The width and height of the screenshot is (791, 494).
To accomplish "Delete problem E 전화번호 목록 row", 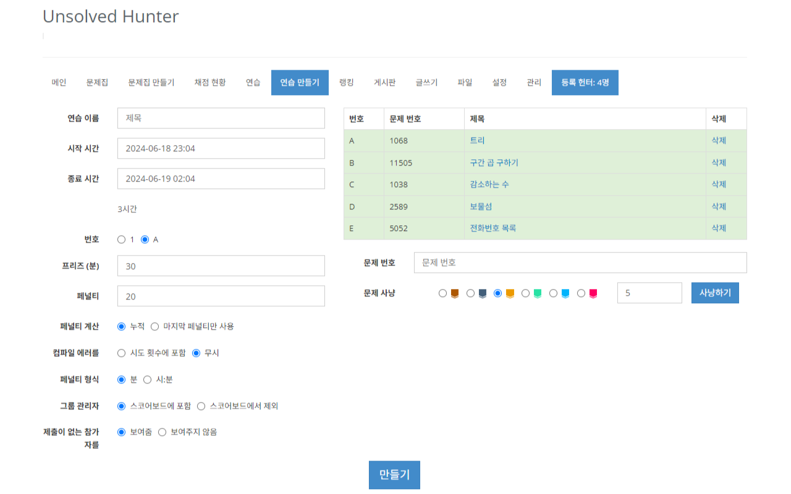I will pyautogui.click(x=719, y=228).
